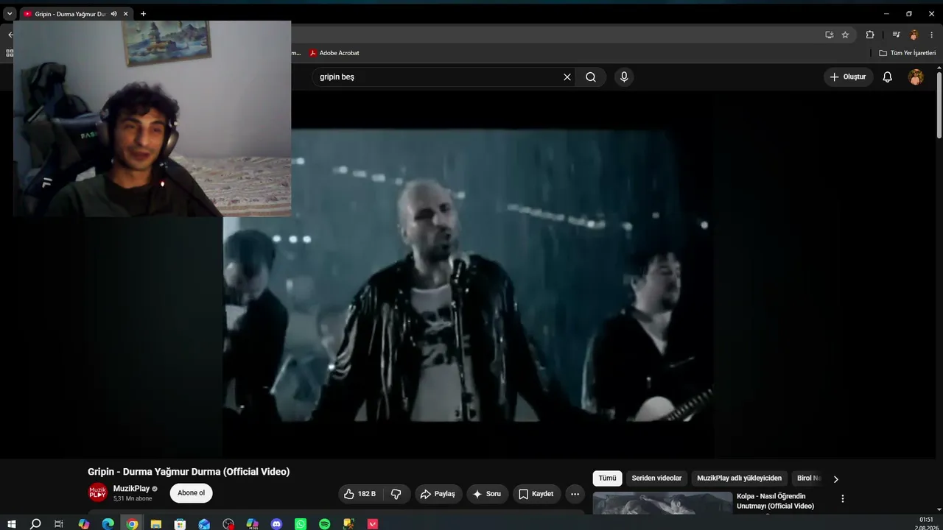The height and width of the screenshot is (530, 943).
Task: Open options for the Kolpa suggested video
Action: (x=843, y=498)
